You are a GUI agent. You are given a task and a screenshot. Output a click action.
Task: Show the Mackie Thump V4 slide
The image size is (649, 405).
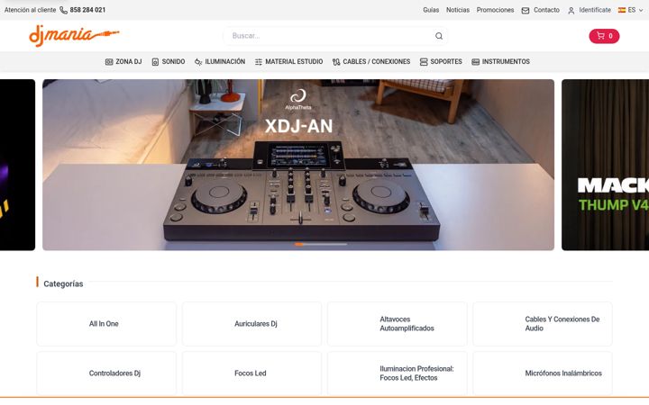point(605,165)
